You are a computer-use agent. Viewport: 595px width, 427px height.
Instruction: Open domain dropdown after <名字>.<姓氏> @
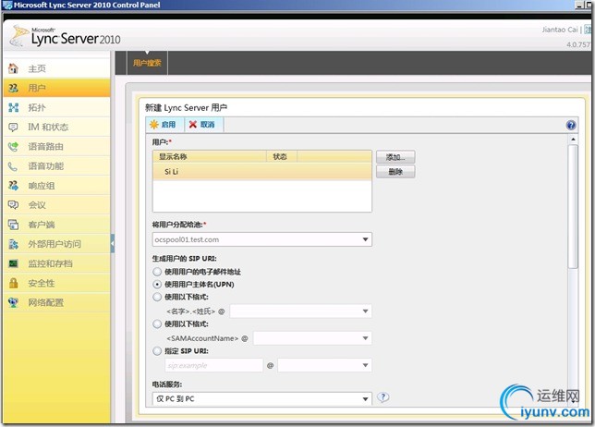tap(300, 311)
